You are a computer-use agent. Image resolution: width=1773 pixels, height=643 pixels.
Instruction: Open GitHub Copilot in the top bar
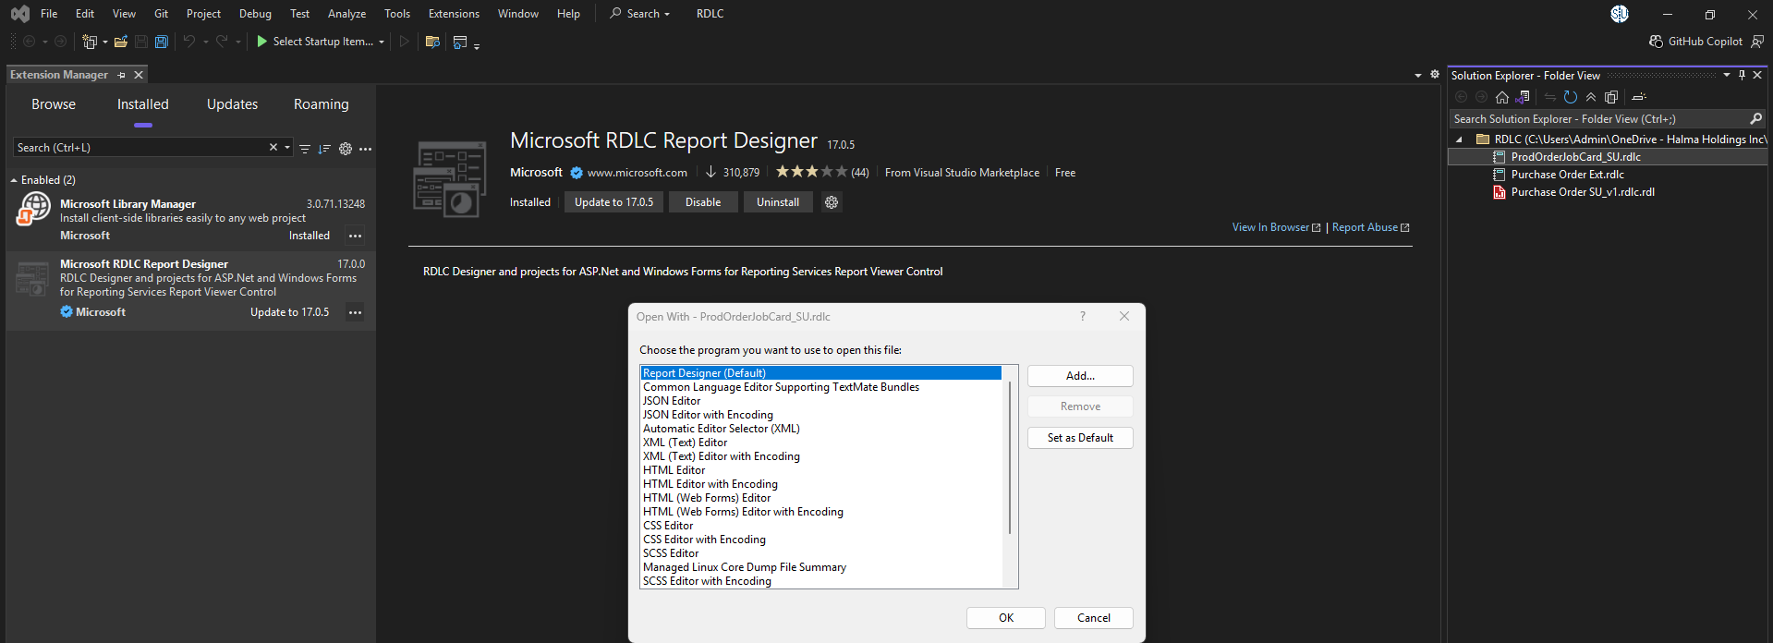1695,42
